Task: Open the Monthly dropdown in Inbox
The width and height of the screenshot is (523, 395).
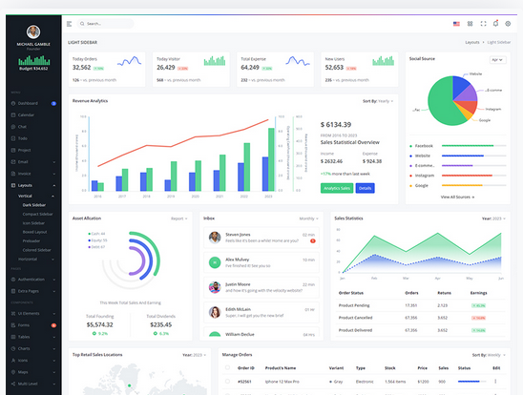Action: click(308, 218)
